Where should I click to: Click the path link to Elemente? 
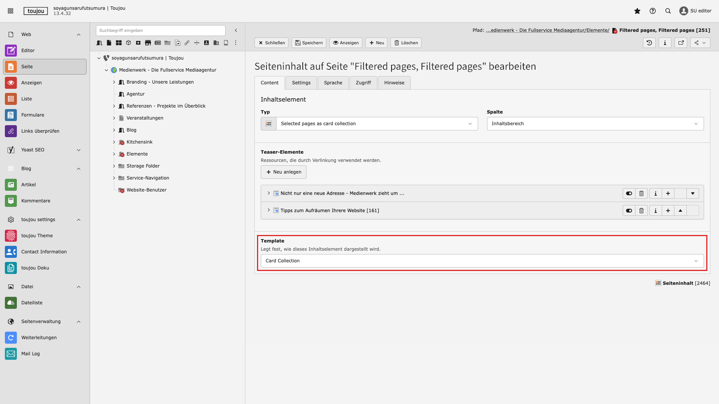(547, 30)
